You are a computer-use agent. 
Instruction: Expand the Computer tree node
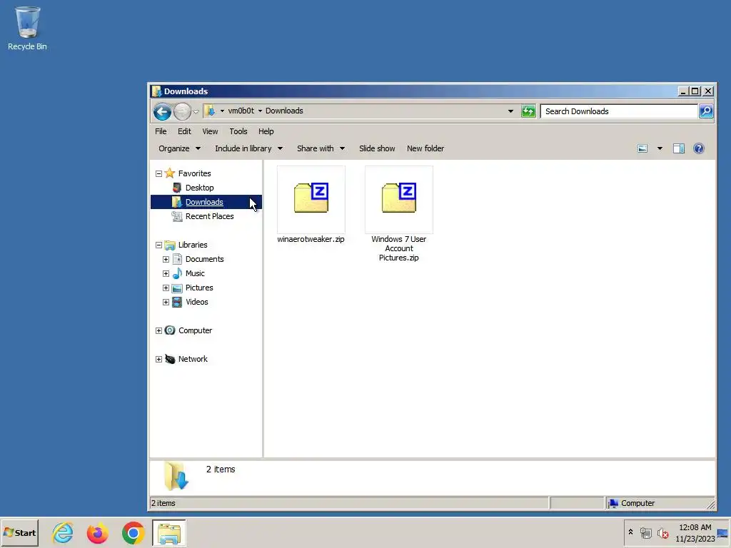tap(158, 331)
